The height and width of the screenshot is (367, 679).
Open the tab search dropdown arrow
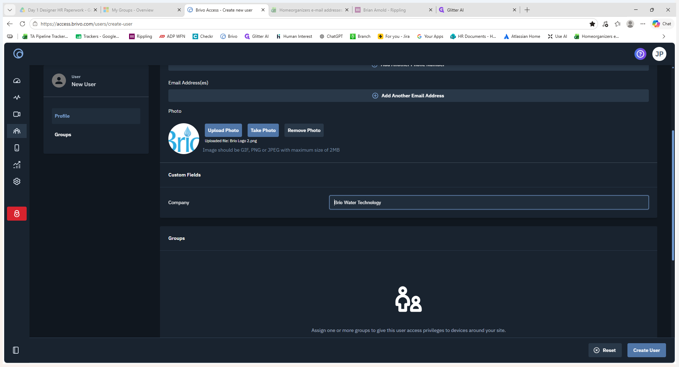pos(10,10)
